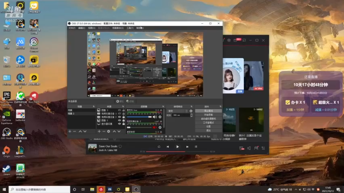Toggle lock on 视频采集设备 3 source

123,114
